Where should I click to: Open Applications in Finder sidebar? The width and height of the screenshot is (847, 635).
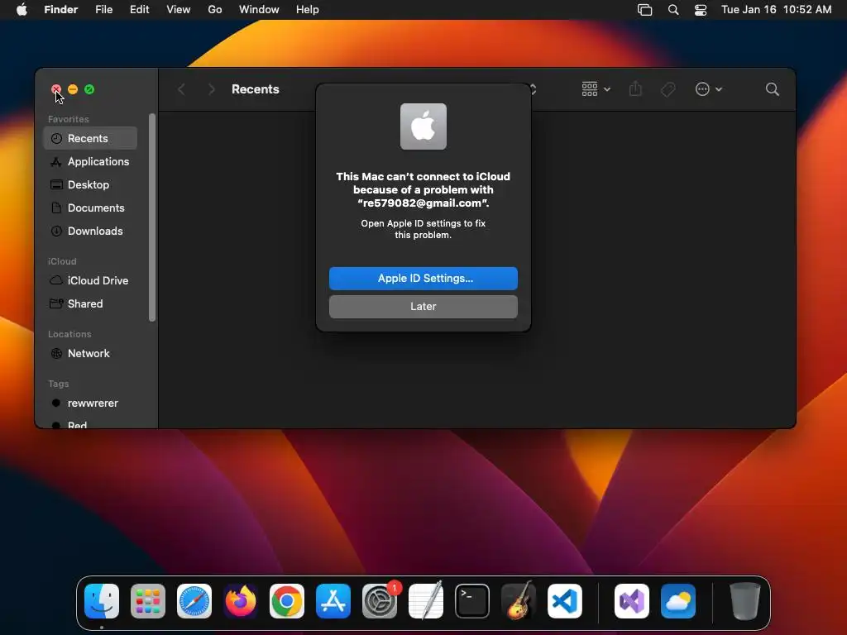pyautogui.click(x=90, y=161)
